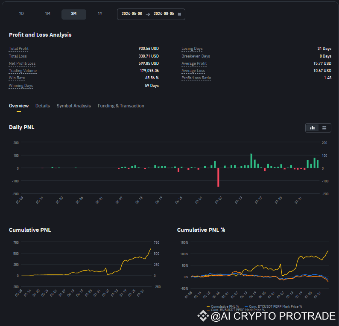339x326 pixels.
Task: Open the date range calendar icon
Action: (179, 14)
